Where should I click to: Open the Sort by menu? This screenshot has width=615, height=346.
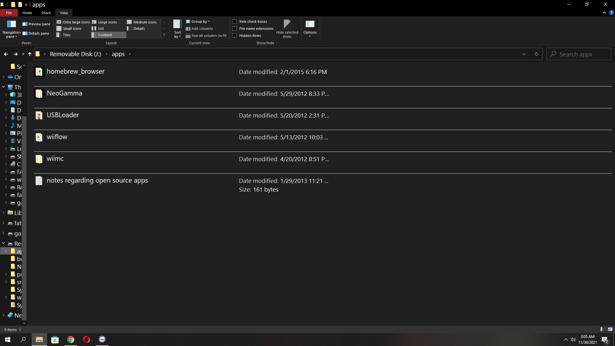click(177, 29)
